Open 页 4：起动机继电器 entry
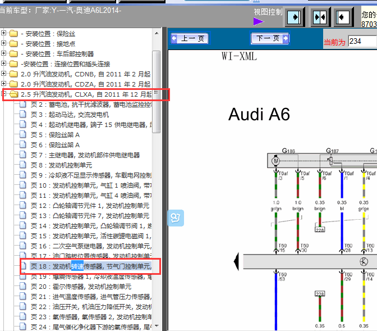The height and width of the screenshot is (331, 377). point(91,125)
